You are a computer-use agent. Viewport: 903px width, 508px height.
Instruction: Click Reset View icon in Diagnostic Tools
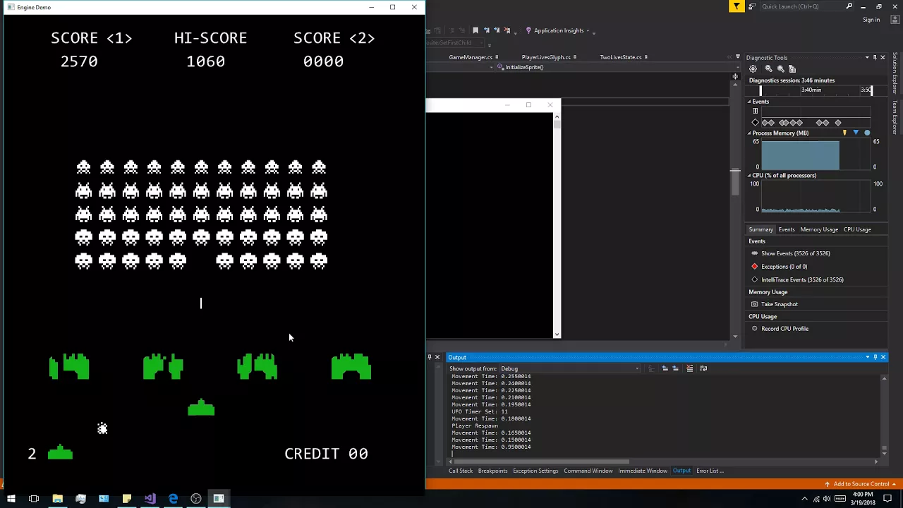pos(792,68)
